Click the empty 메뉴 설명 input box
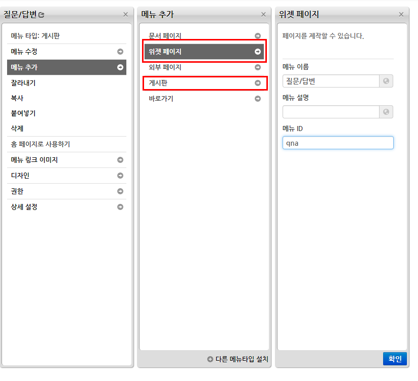Viewport: 418px width, 381px height. pos(331,112)
